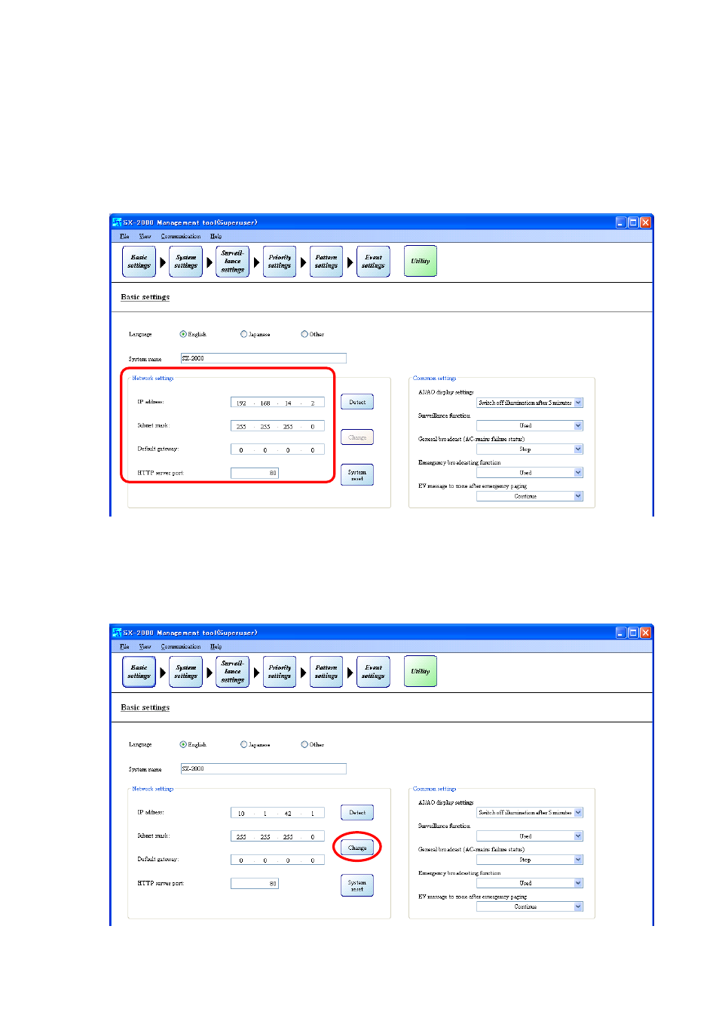Click the Detect button in the lower window
Image resolution: width=719 pixels, height=1018 pixels.
tap(357, 812)
